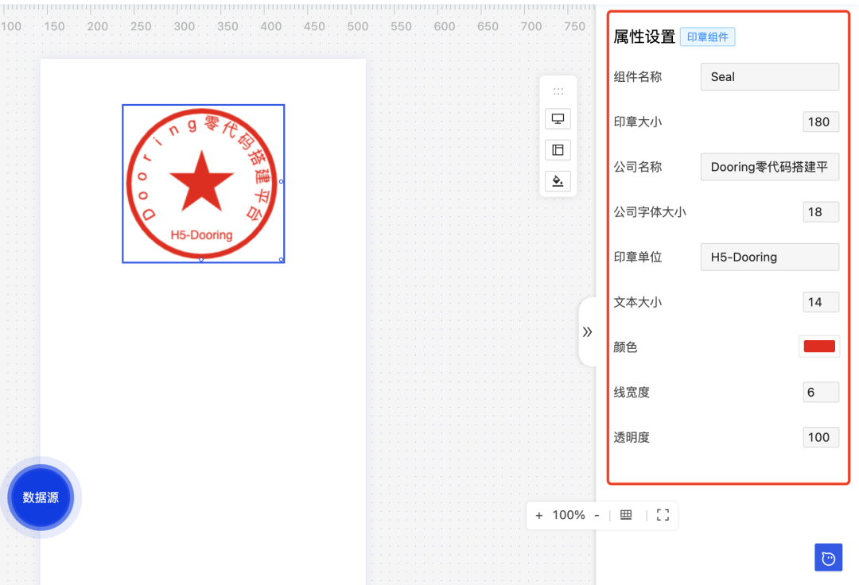Open the 数据源 data source panel
Image resolution: width=859 pixels, height=585 pixels.
40,497
